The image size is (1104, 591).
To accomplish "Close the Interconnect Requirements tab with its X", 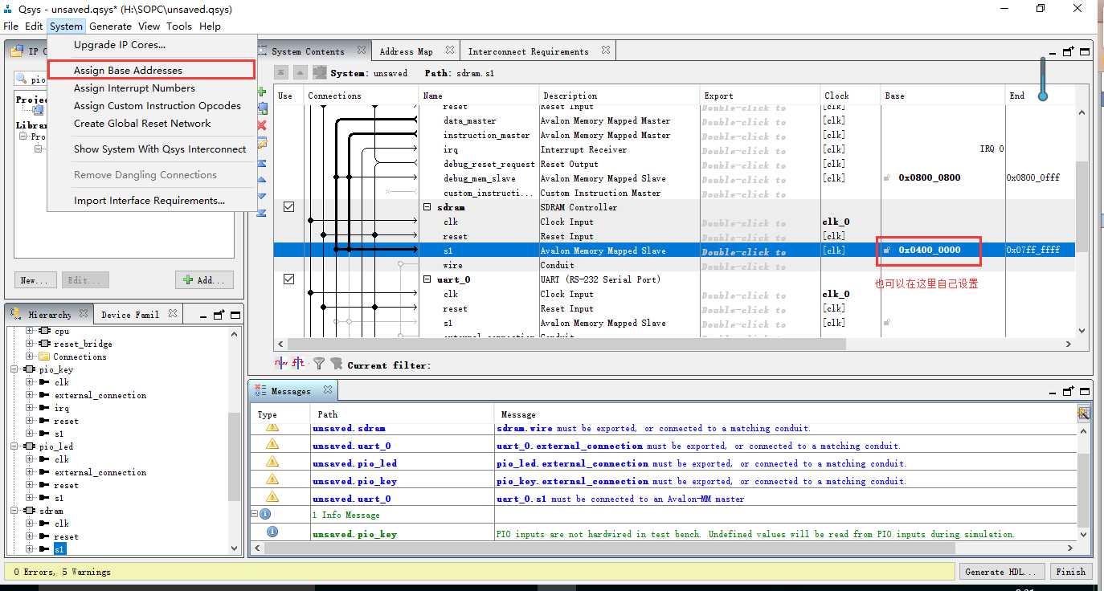I will point(605,50).
